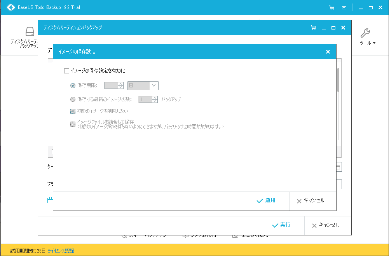This screenshot has height=256, width=389.
Task: Click the EaseUS logo in the title bar
Action: pyautogui.click(x=10, y=7)
